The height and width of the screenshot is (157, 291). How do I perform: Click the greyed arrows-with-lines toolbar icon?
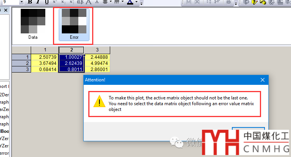217,2
